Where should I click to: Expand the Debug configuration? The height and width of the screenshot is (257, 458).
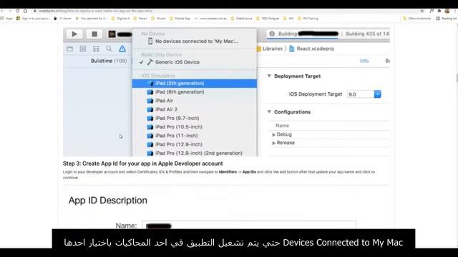click(273, 135)
